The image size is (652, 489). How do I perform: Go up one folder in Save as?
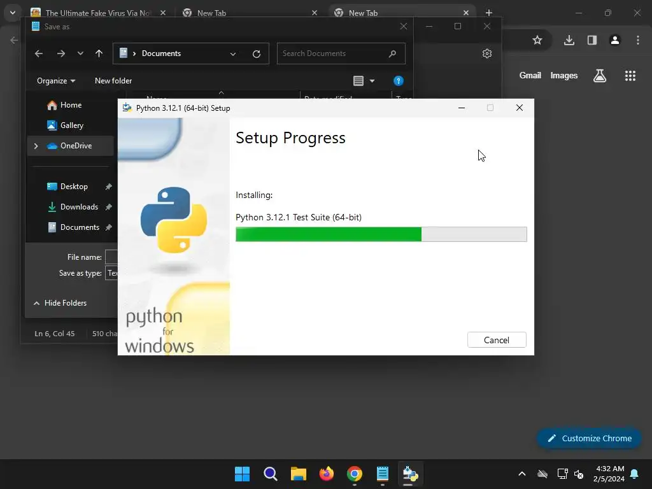99,53
